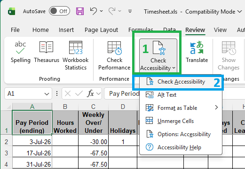The width and height of the screenshot is (245, 169).
Task: Expand the Timesheet.xls Compatibility Mode title dropdown
Action: (240, 12)
